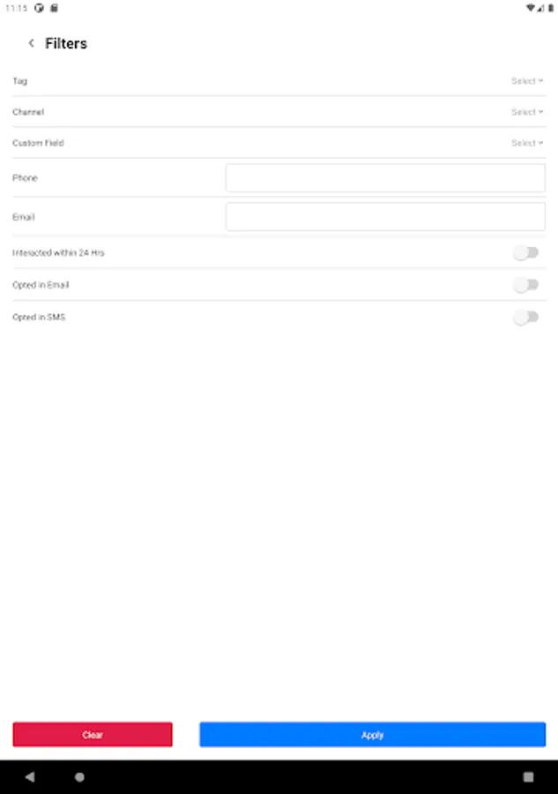Tap the Wi-Fi status bar icon
Viewport: 558px width, 794px height.
531,8
